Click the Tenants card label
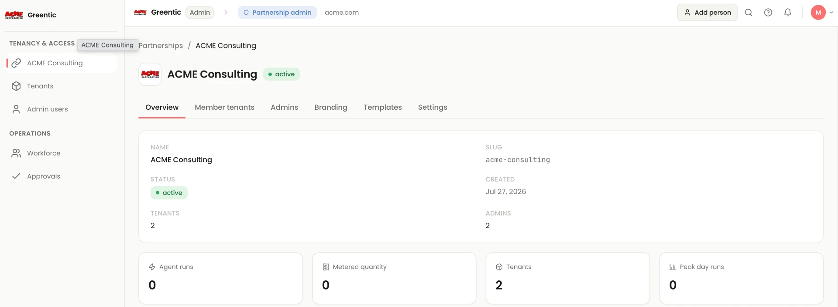Viewport: 838px width, 307px height. 519,267
